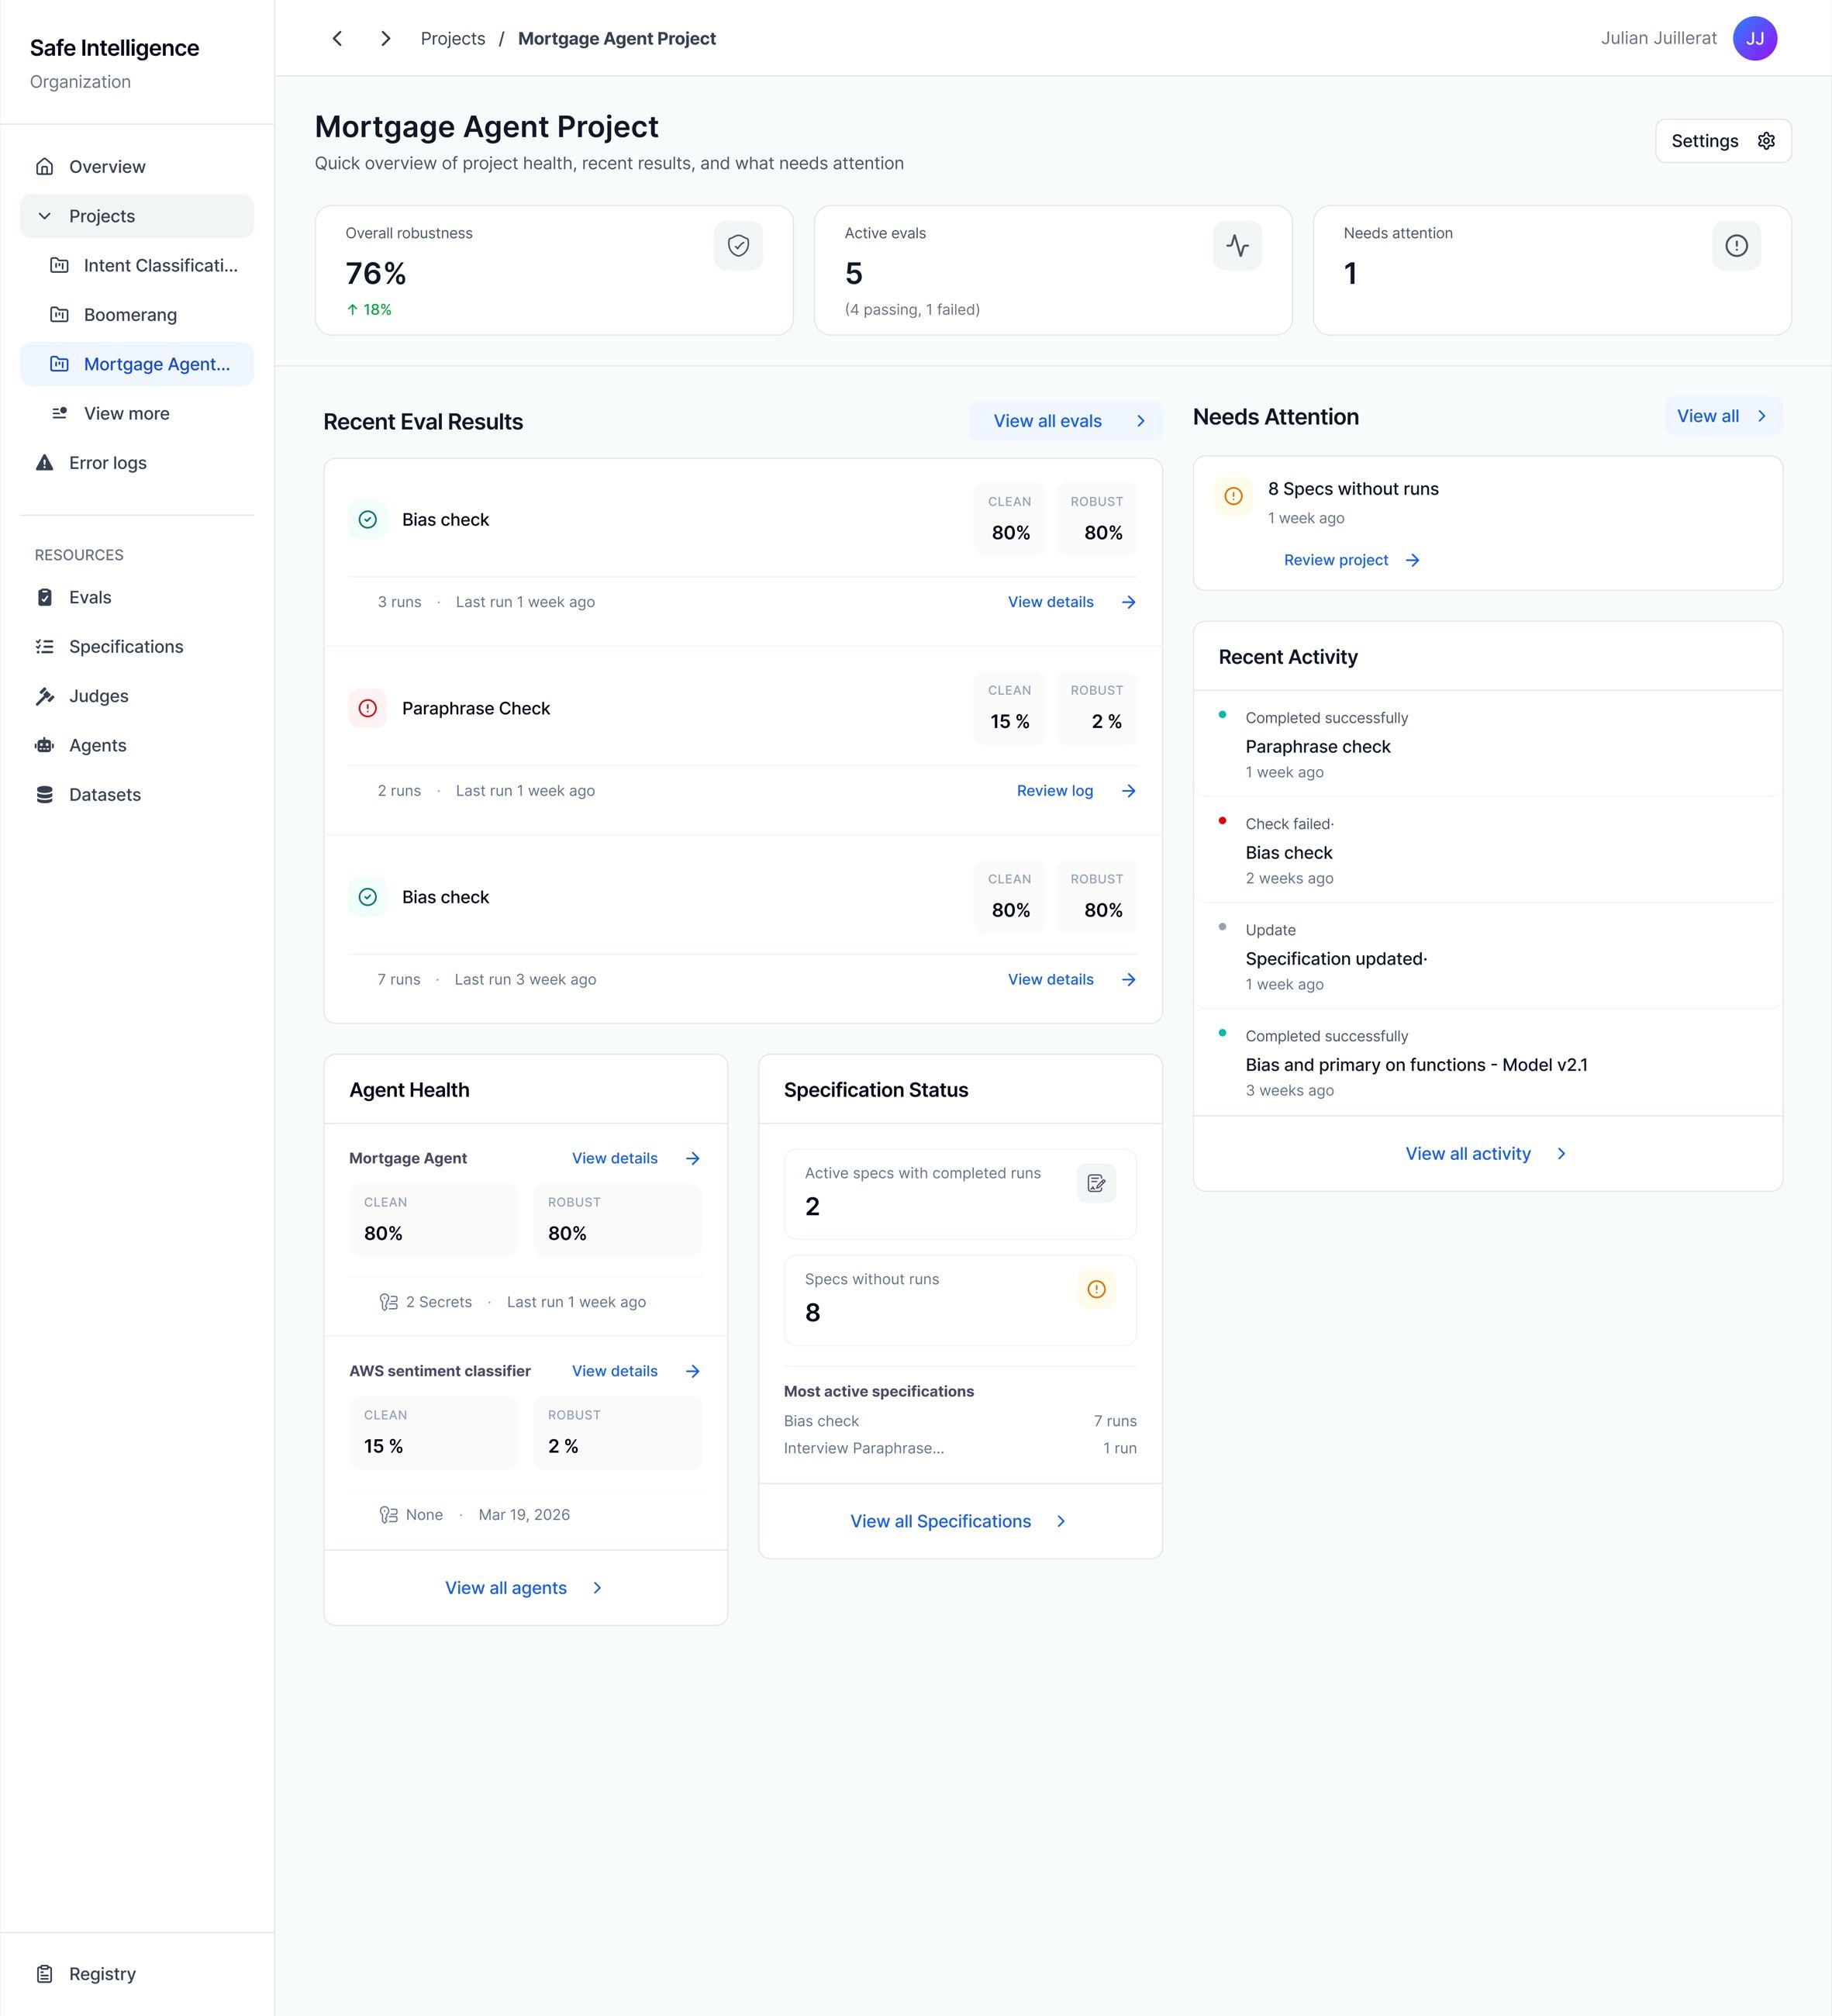The width and height of the screenshot is (1832, 2016).
Task: Click the Julian Juillerat user name
Action: pos(1658,38)
